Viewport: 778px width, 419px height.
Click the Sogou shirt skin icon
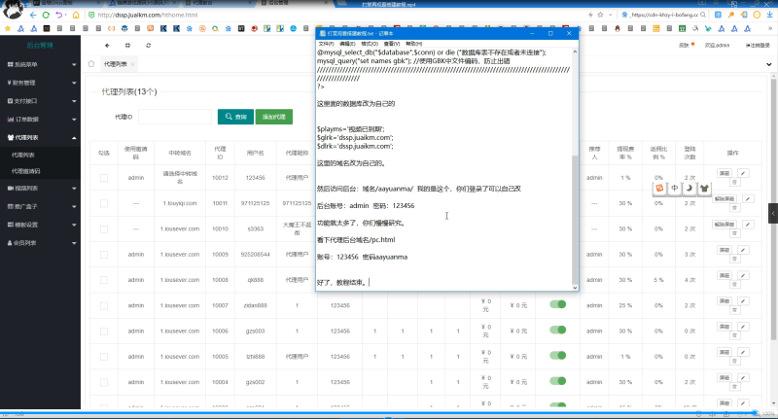click(704, 188)
